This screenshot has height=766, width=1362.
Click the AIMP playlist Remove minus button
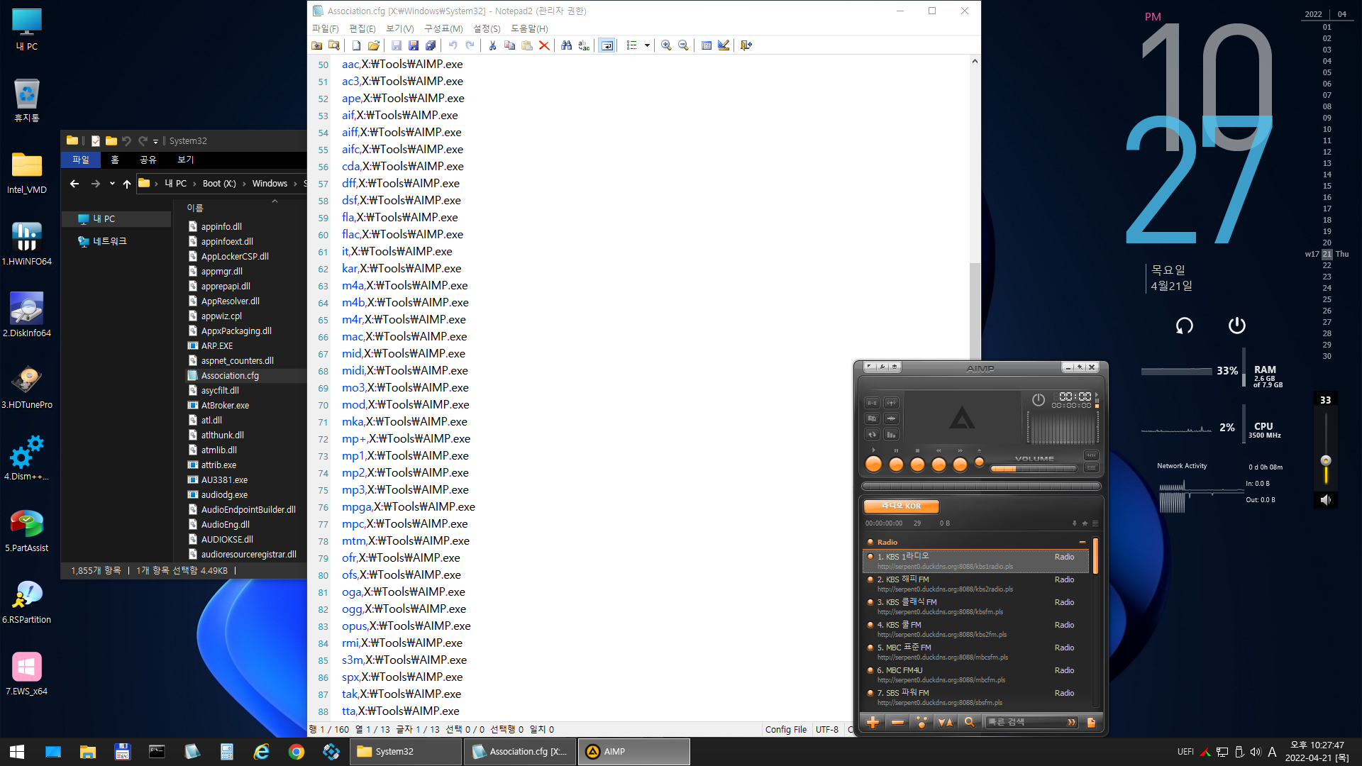(x=897, y=722)
